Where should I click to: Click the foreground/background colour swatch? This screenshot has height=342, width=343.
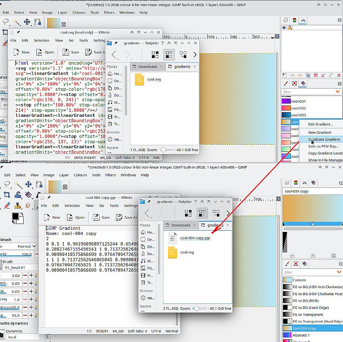click(x=17, y=218)
